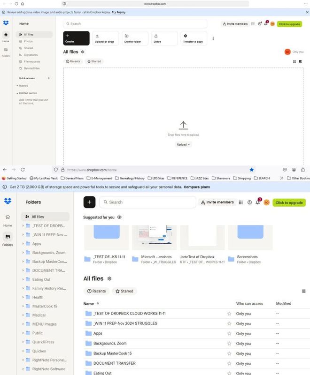
Task: Toggle Starred filter chip in top window
Action: [94, 61]
